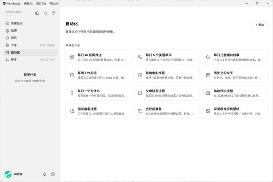Screen dimensions: 273x182
Task: Click the user avatar icon
Action: (x=8, y=174)
